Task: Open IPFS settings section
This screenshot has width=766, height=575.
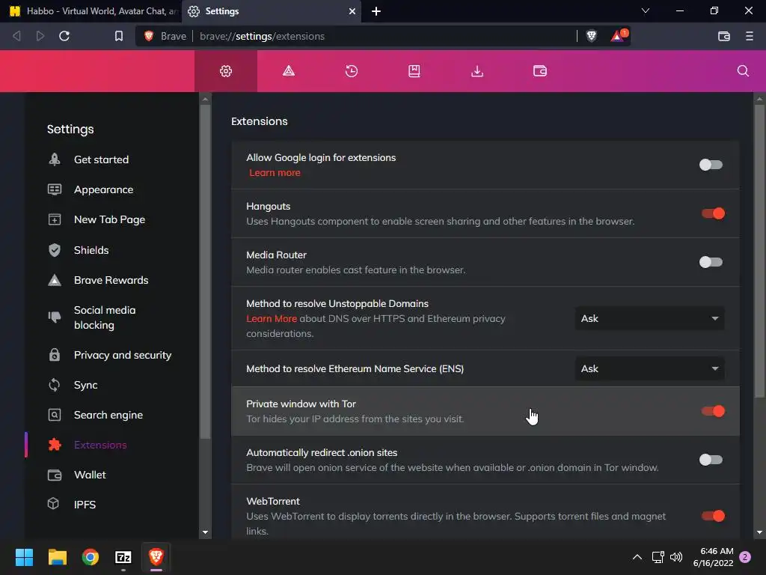Action: coord(85,505)
